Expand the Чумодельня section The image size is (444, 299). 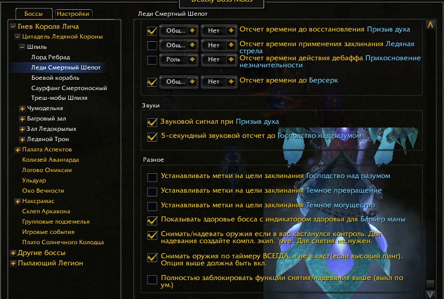click(x=22, y=109)
